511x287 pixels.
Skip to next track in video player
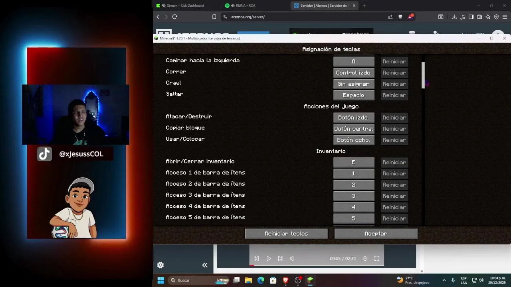point(280,259)
